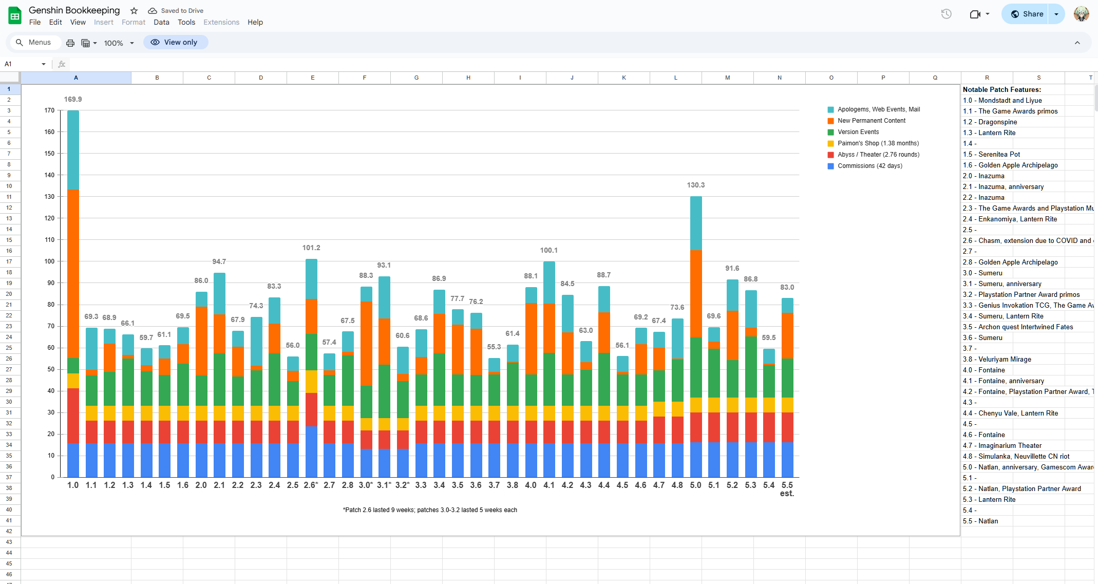Click blue Commissions legend swatch
Screen dimensions: 1098x584
(x=830, y=166)
